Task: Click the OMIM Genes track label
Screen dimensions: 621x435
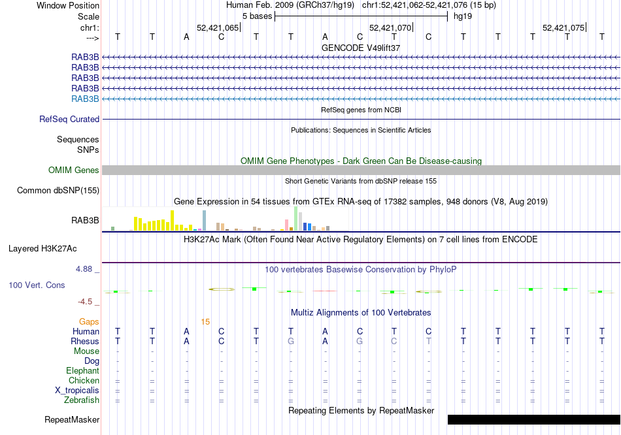Action: 74,170
